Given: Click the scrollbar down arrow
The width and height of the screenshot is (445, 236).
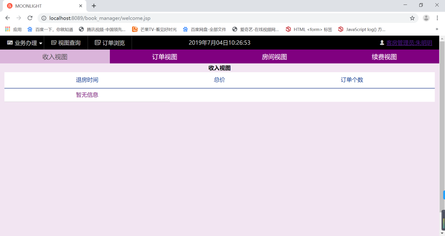Looking at the screenshot, I should point(442,233).
